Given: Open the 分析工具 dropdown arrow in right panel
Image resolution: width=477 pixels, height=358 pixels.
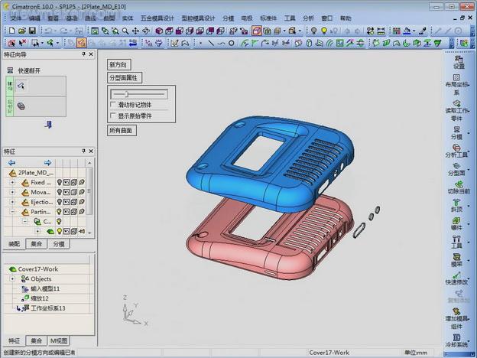Looking at the screenshot, I should tap(469, 151).
